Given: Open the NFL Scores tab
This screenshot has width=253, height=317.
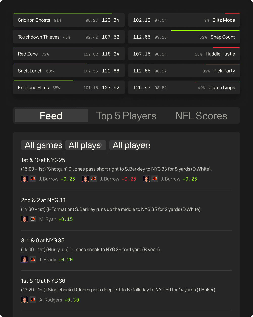Looking at the screenshot, I should point(201,116).
